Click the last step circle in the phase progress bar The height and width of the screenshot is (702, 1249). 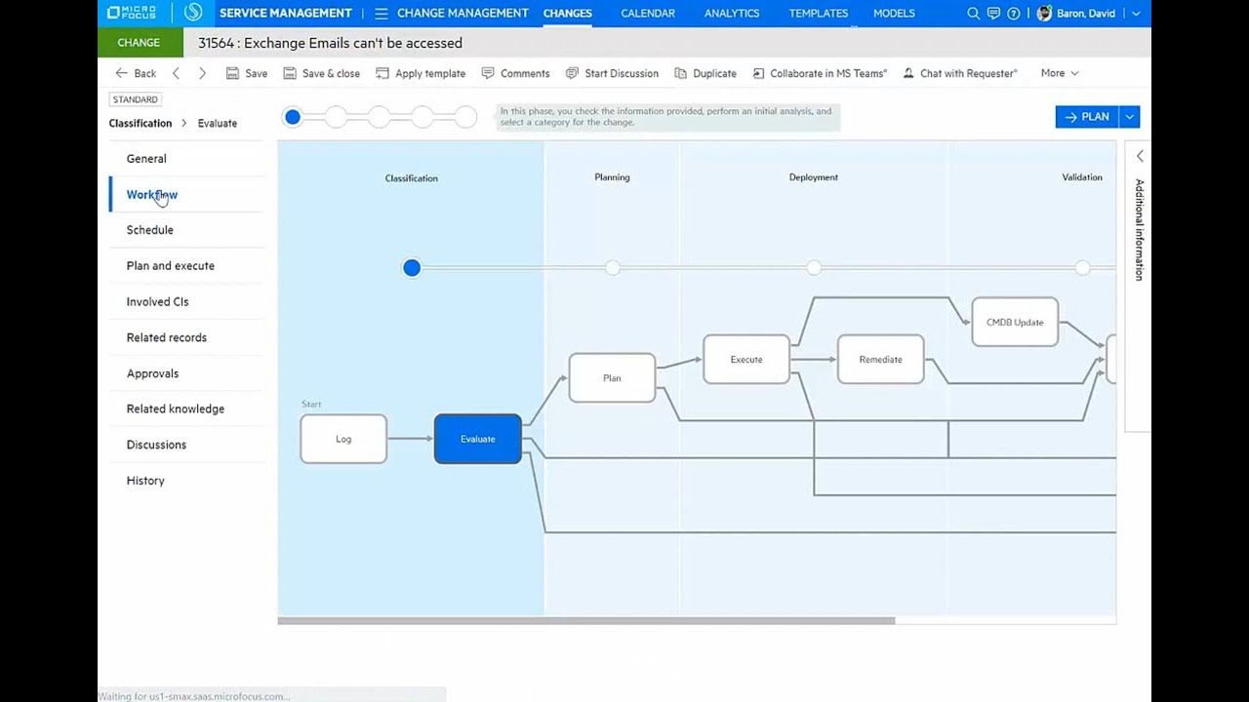tap(466, 117)
